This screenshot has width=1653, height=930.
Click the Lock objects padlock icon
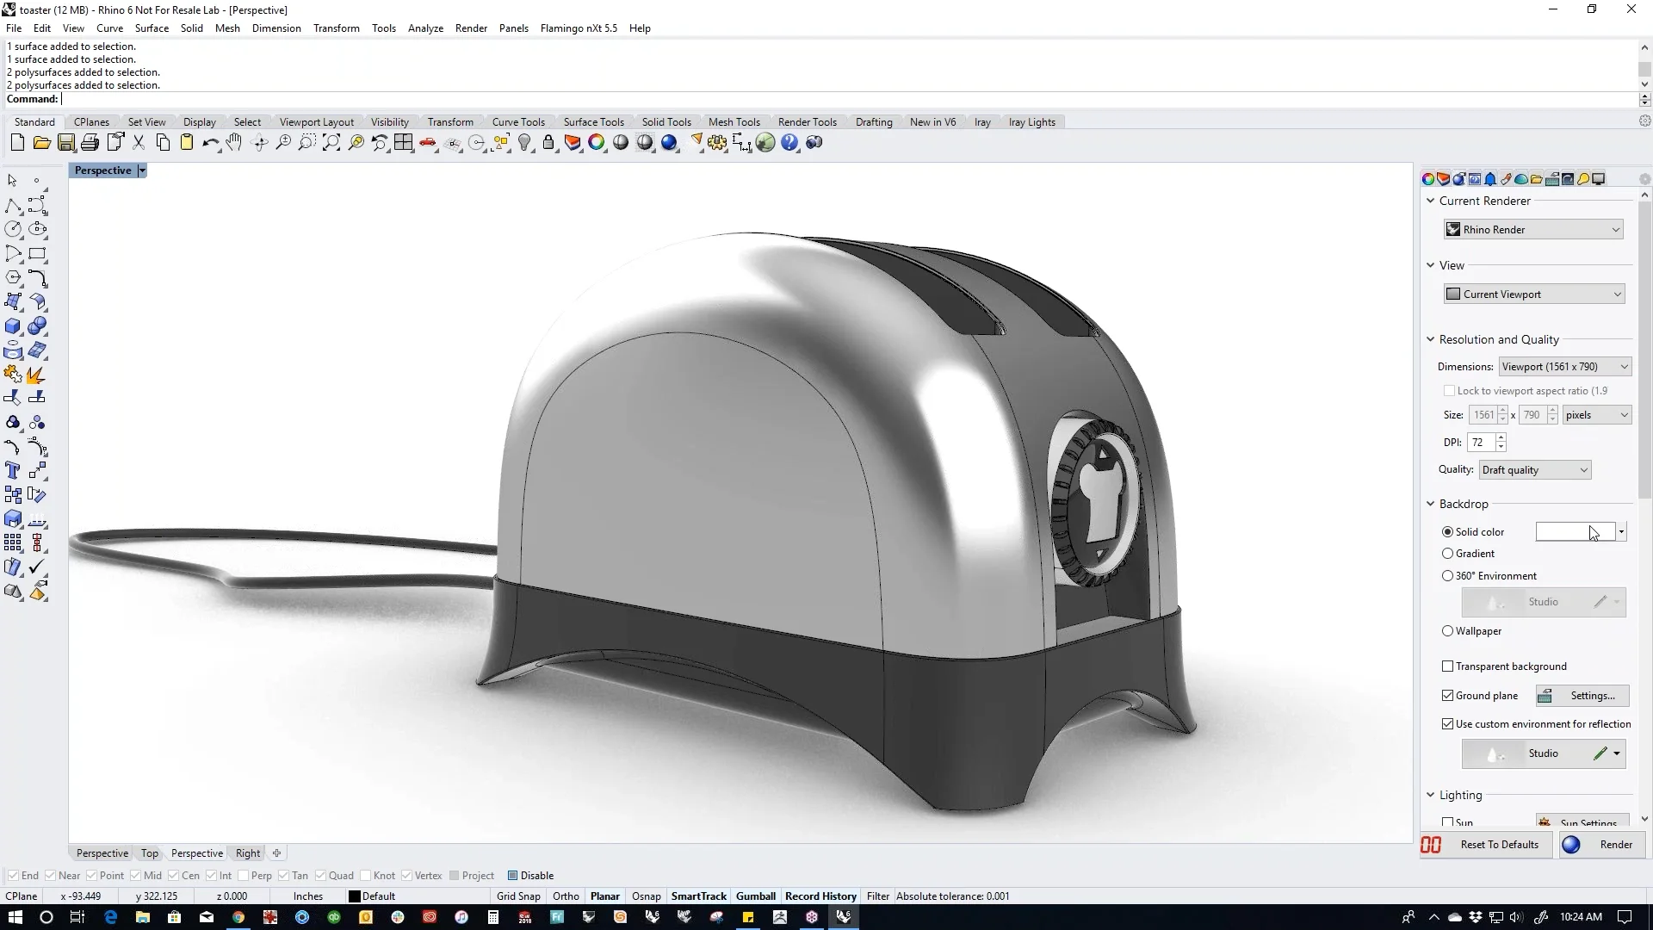pyautogui.click(x=548, y=143)
